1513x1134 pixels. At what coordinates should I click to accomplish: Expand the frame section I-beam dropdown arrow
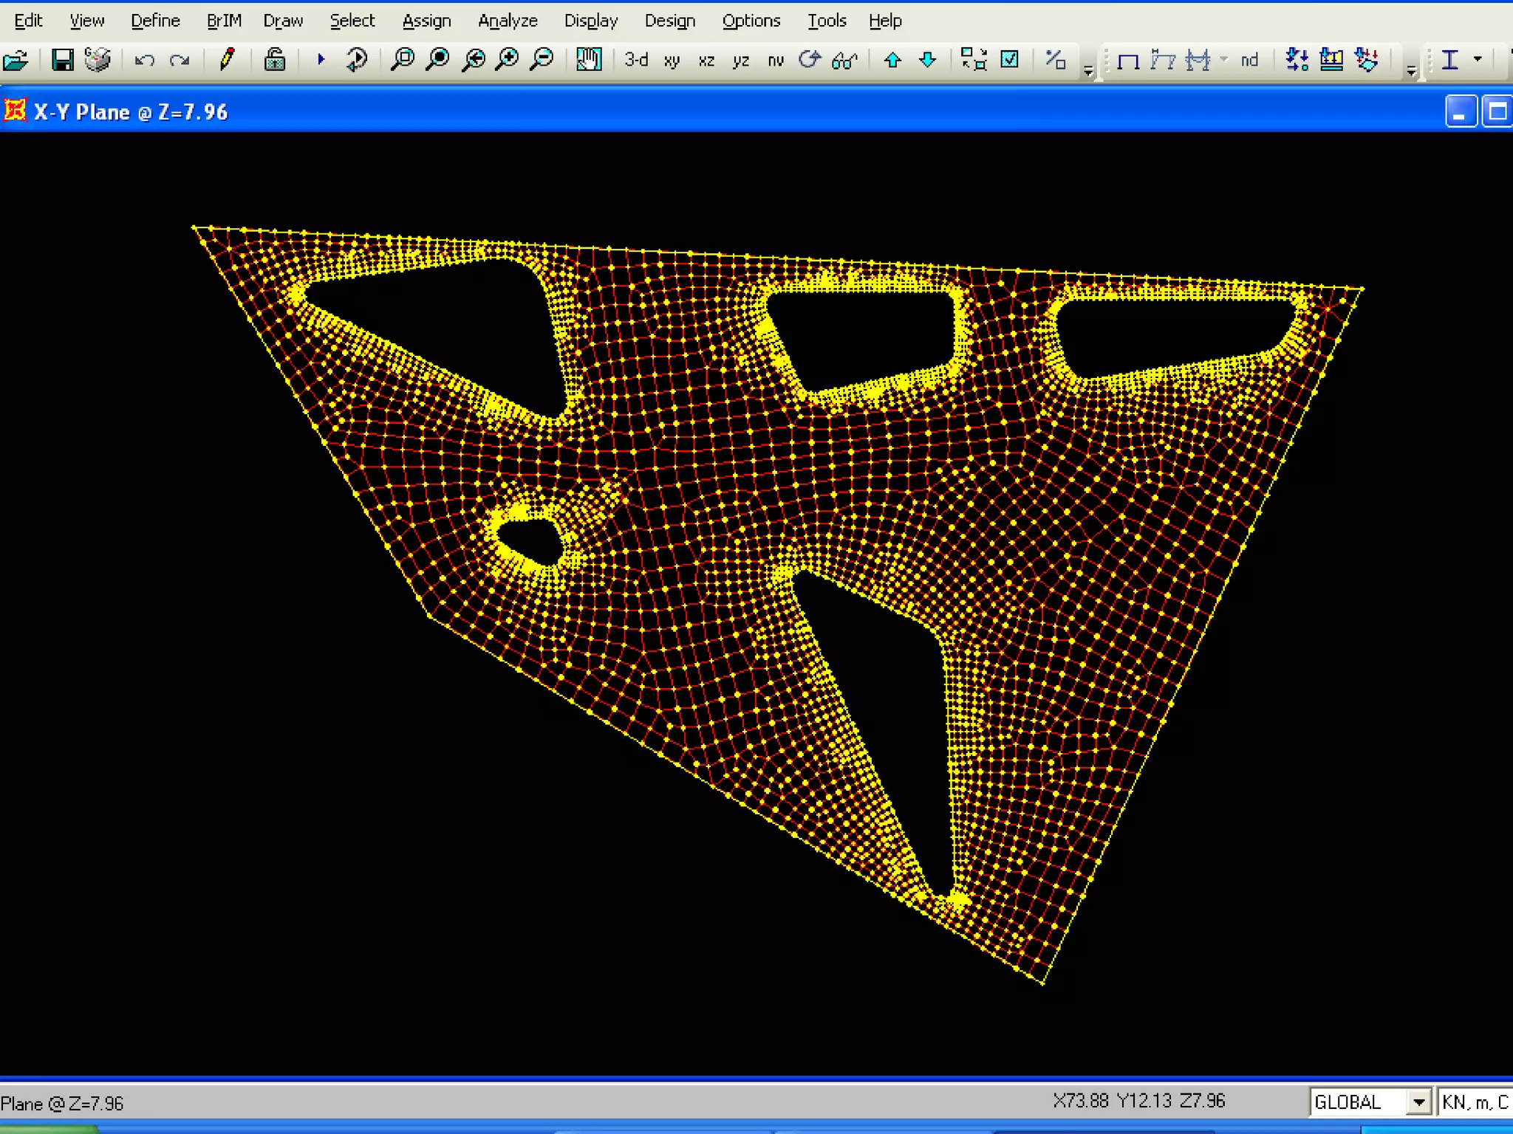click(1478, 60)
